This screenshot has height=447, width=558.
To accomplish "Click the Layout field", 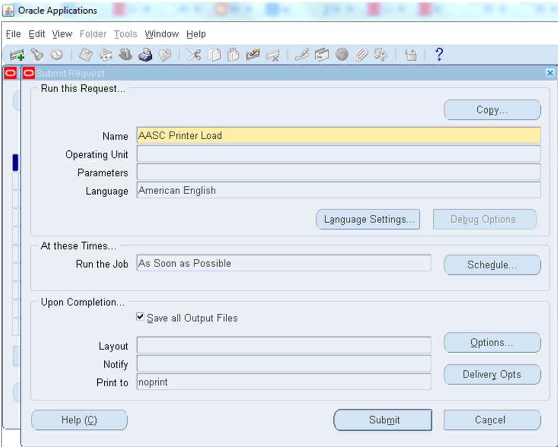I will tap(284, 344).
